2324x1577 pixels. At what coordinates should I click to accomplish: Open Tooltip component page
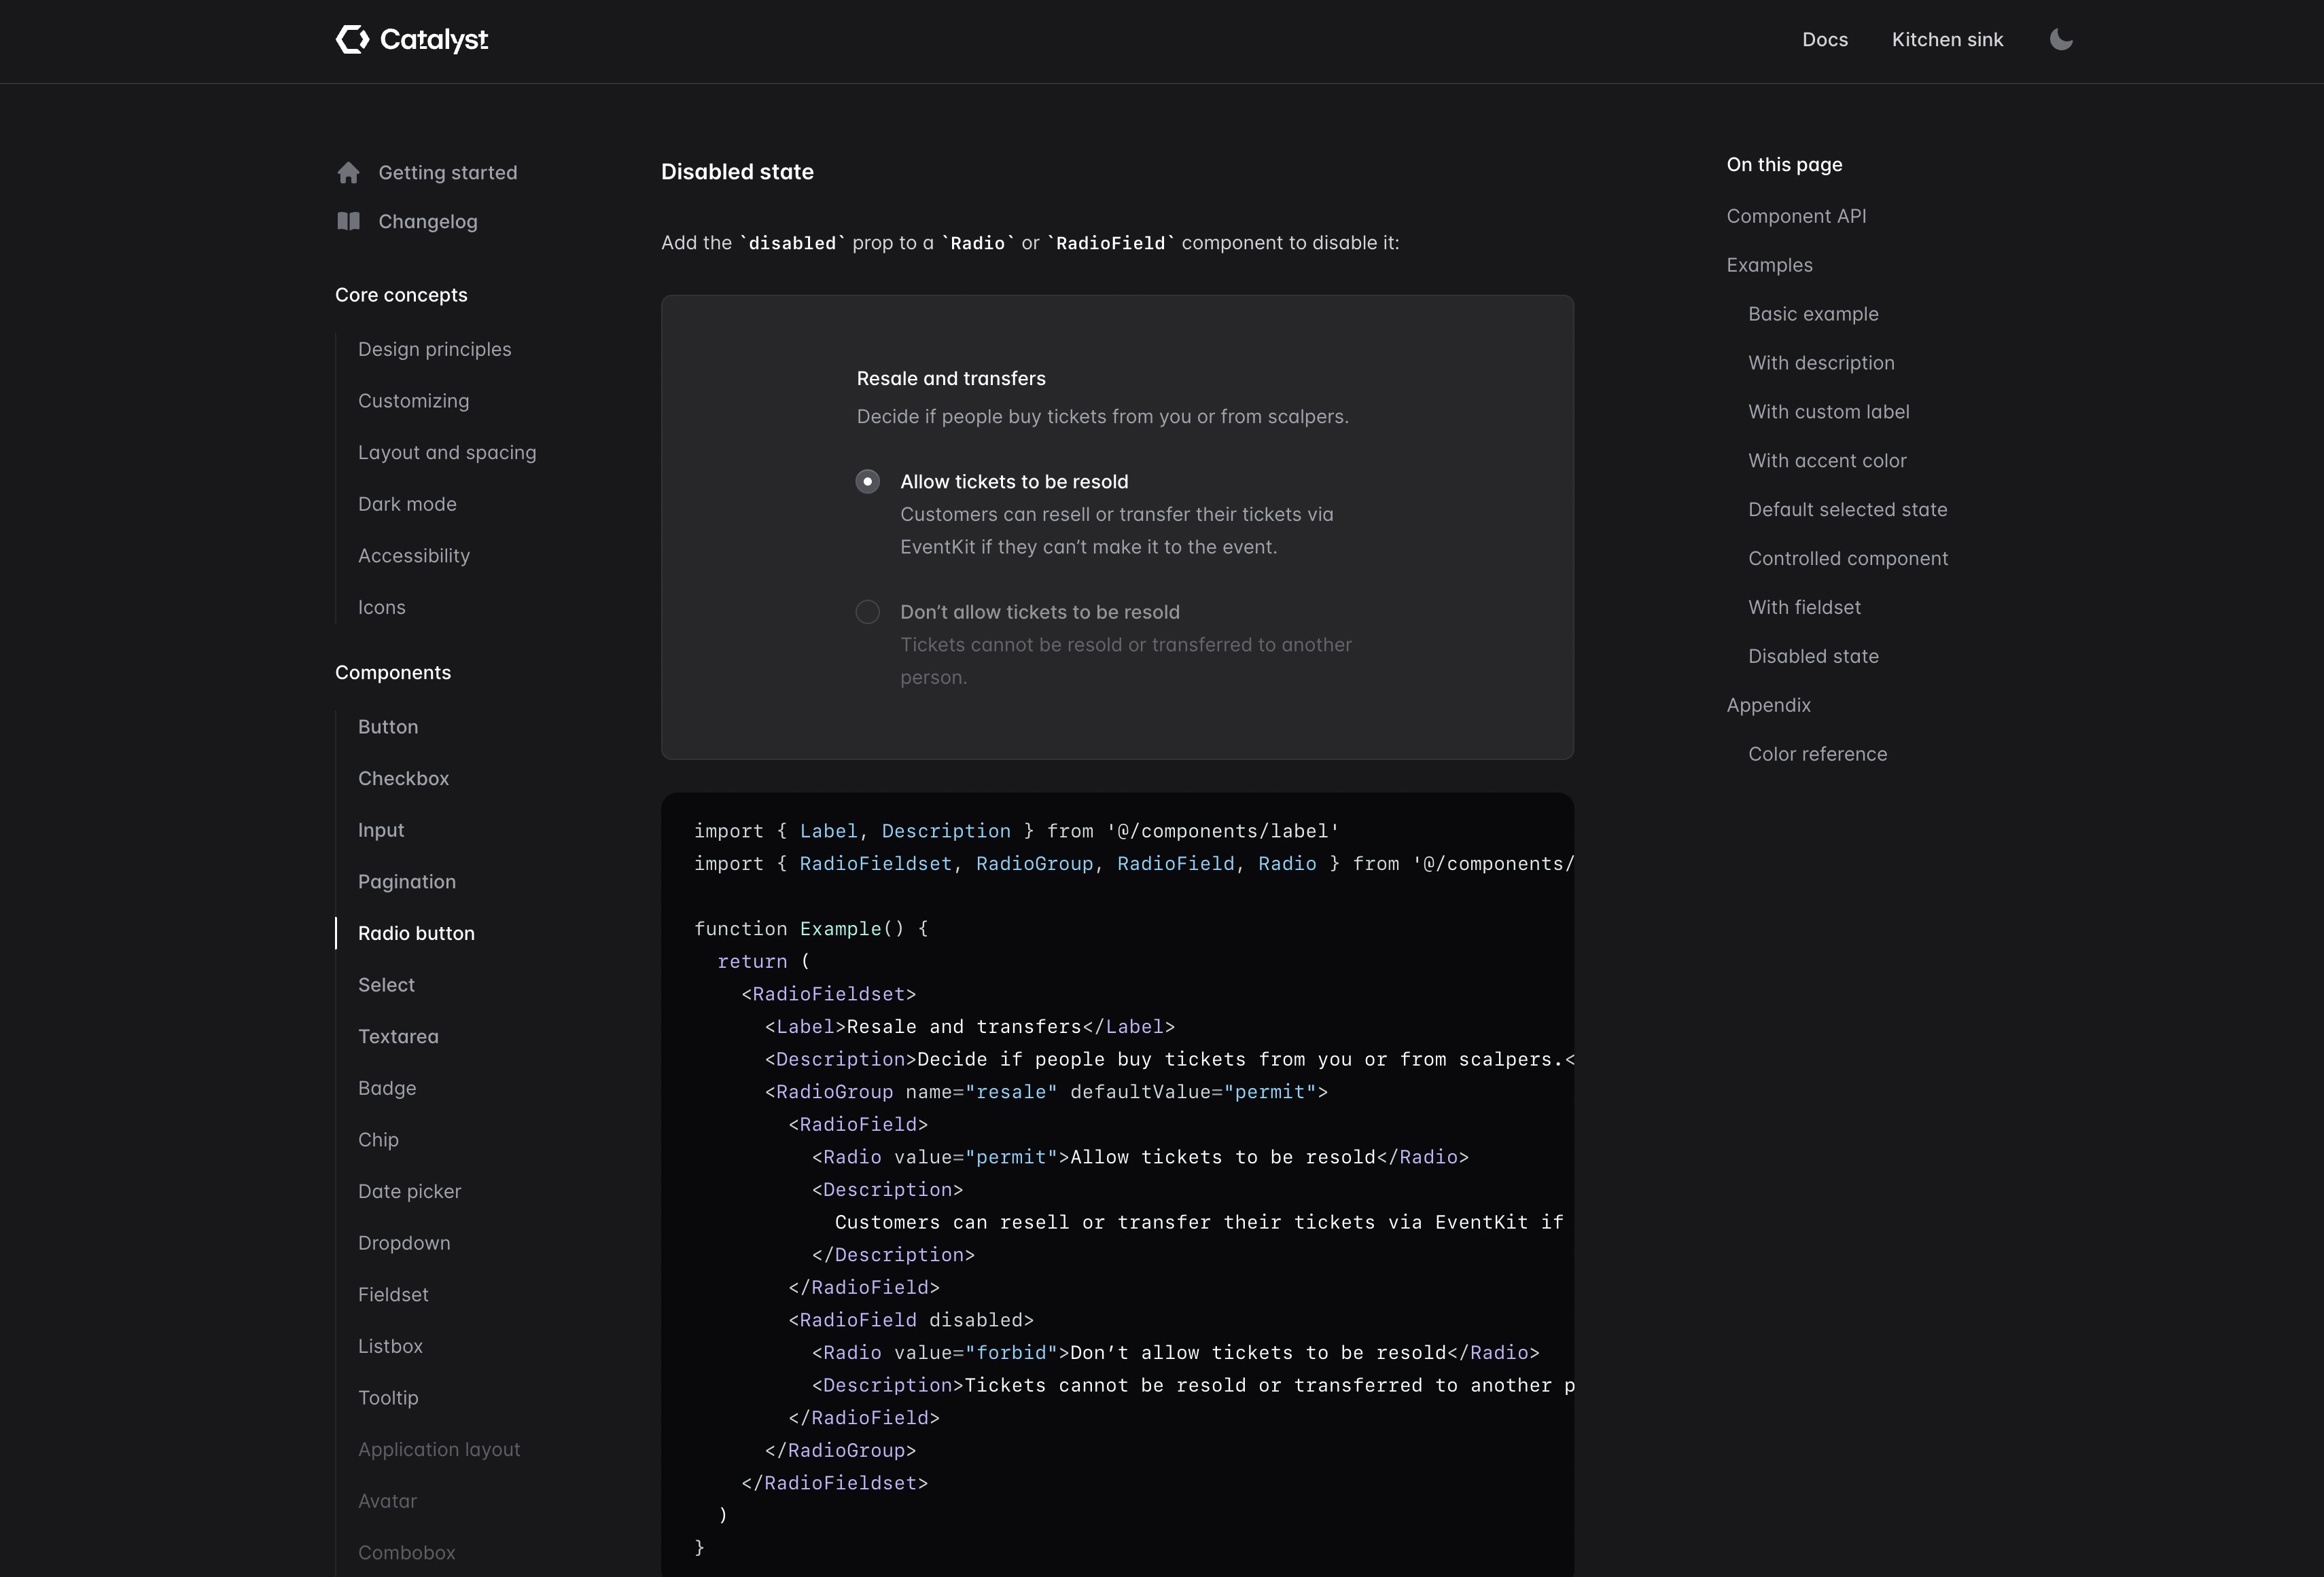388,1398
